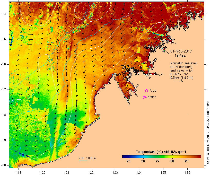Click the colorbar tick label 25
The height and width of the screenshot is (175, 211).
click(128, 161)
